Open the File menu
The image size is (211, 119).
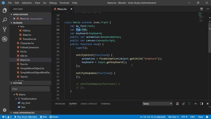pos(10,3)
